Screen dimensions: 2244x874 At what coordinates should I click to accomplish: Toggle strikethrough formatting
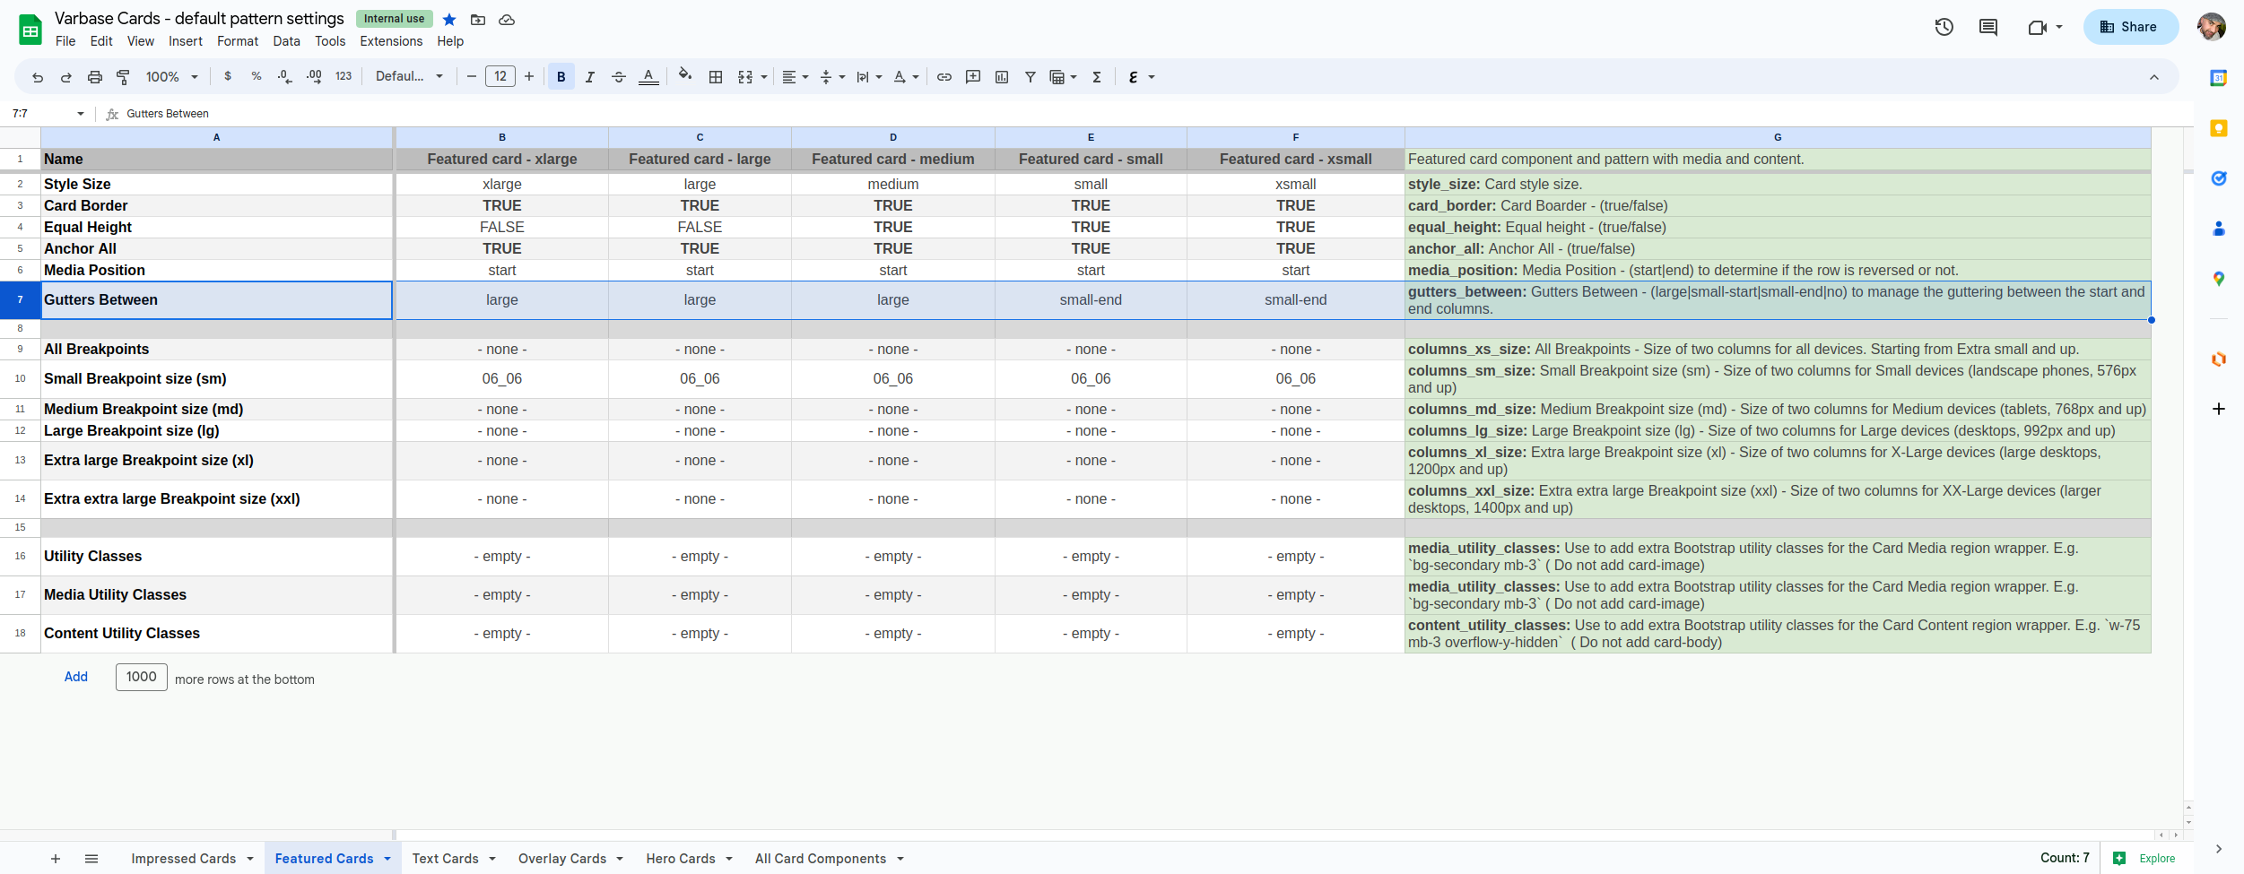[x=619, y=77]
